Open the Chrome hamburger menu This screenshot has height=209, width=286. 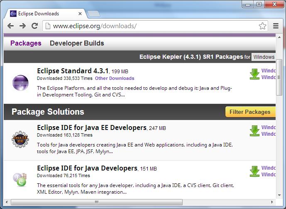click(x=276, y=26)
